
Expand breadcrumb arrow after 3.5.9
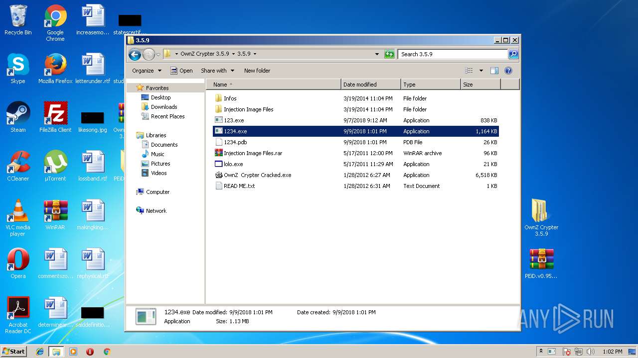(255, 54)
